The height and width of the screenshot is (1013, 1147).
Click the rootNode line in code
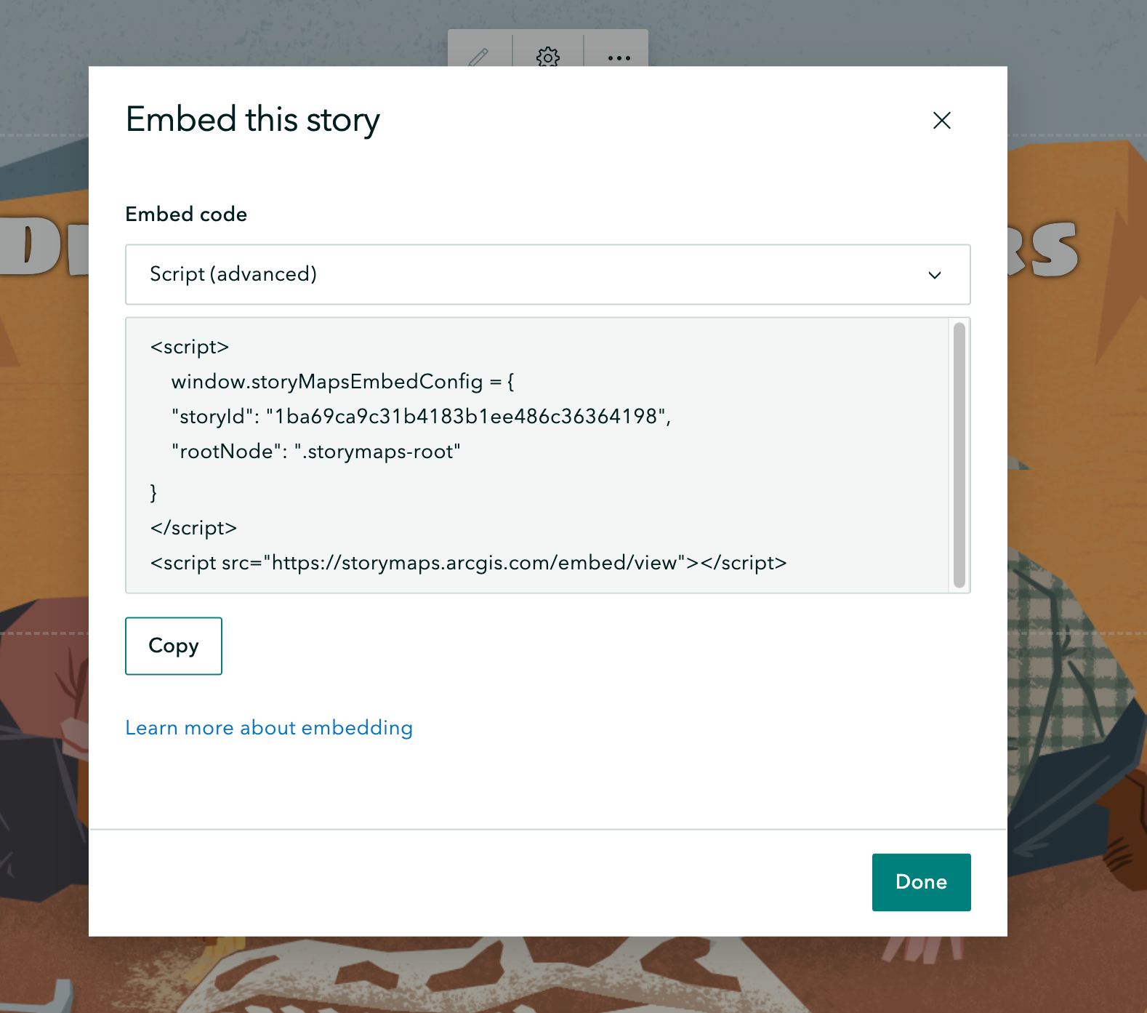[316, 452]
